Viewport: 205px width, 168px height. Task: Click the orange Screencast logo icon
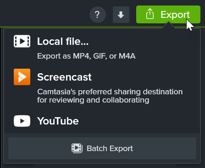[x=22, y=77]
